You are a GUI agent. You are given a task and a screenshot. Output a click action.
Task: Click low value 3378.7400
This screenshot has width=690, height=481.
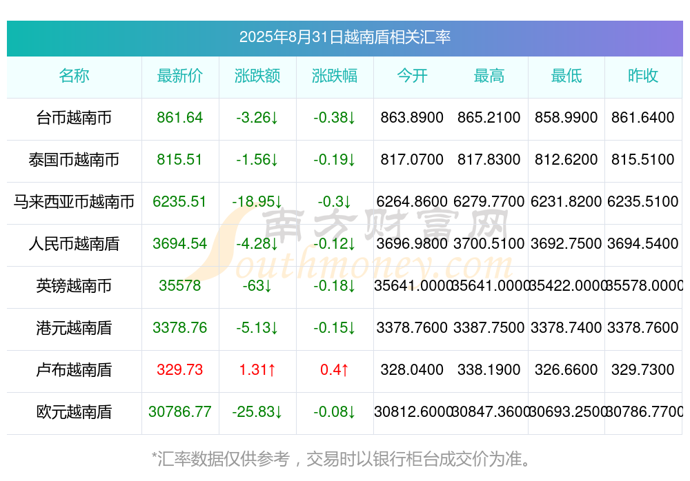[x=566, y=327]
